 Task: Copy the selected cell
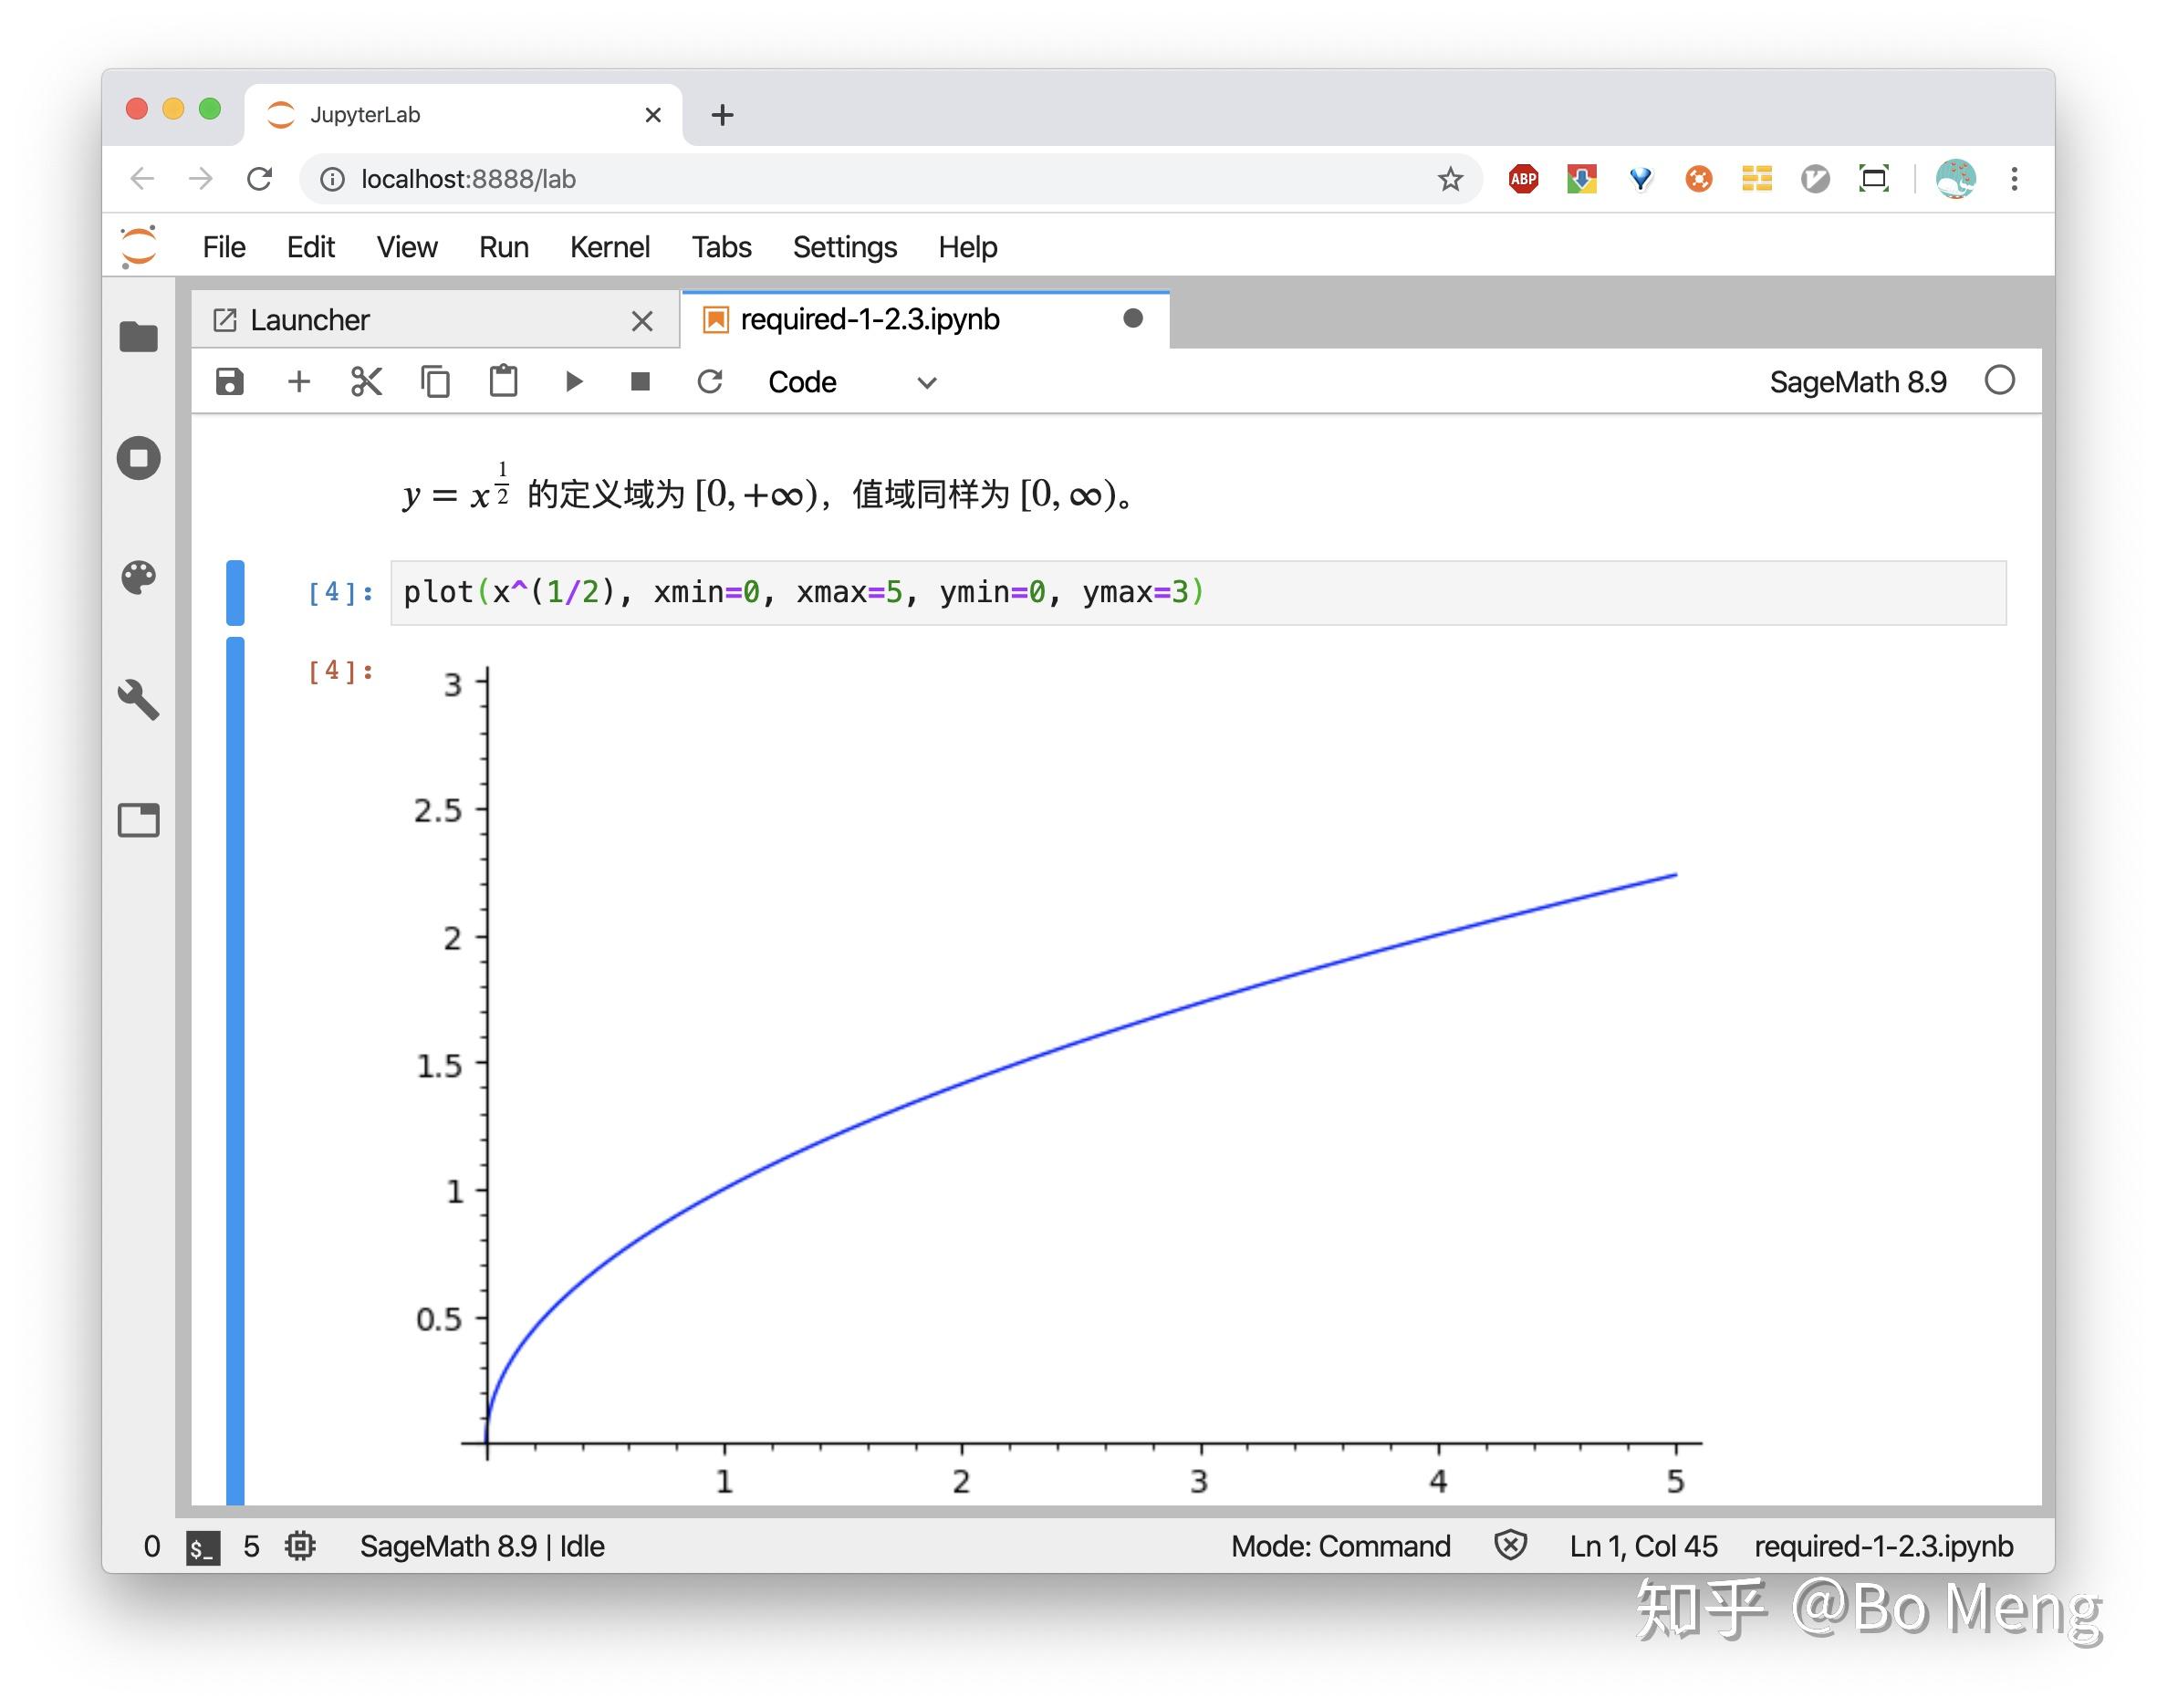pyautogui.click(x=435, y=381)
